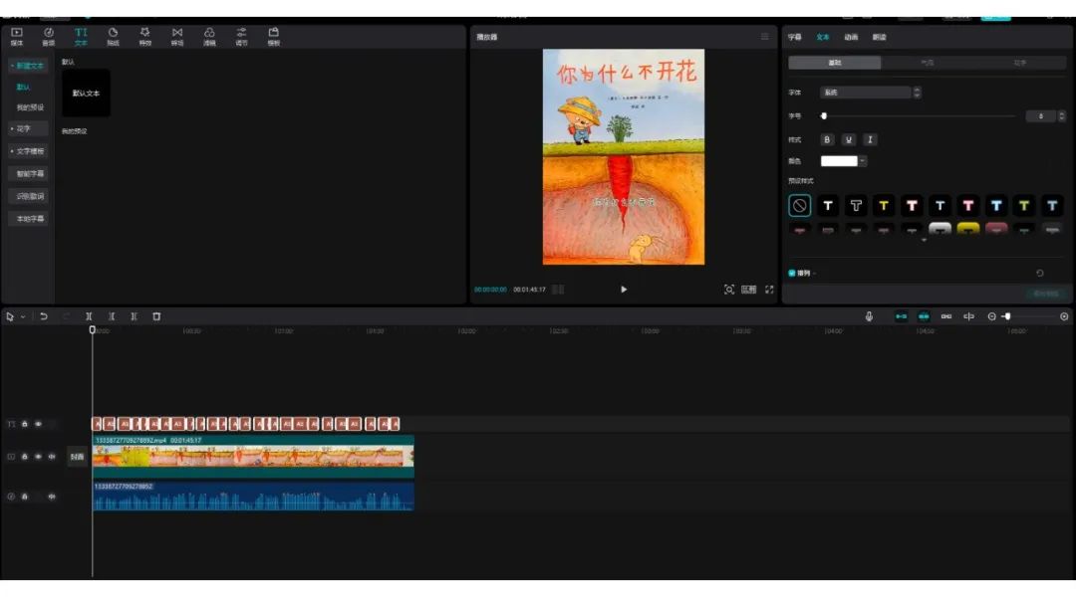This screenshot has height=597, width=1076.
Task: Open the 媒体 media panel icon
Action: 17,36
